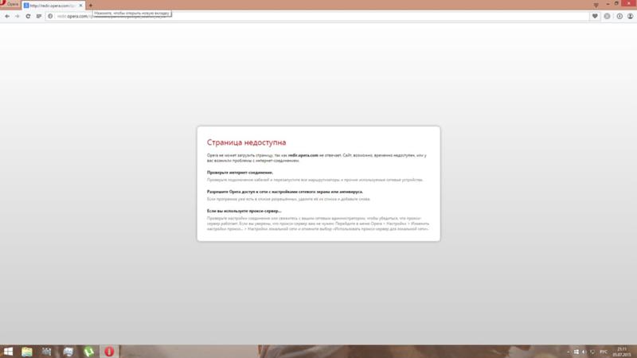Switch input language РУС indicator
The height and width of the screenshot is (358, 637).
pos(604,352)
